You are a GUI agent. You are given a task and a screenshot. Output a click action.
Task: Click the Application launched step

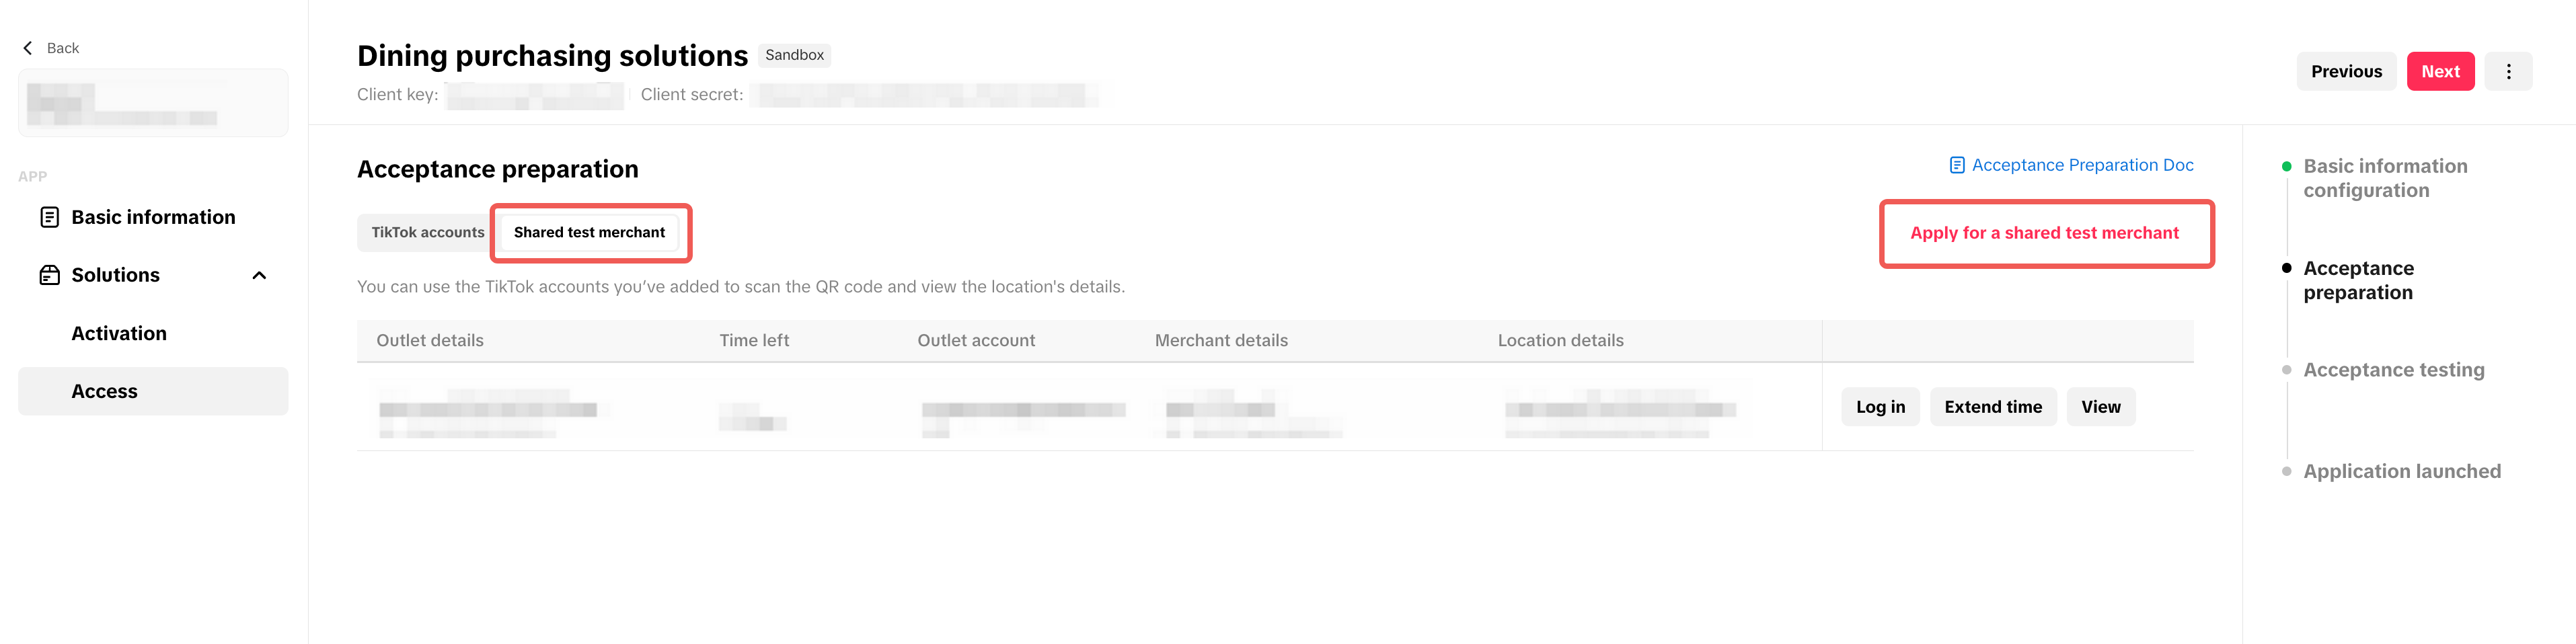2401,471
